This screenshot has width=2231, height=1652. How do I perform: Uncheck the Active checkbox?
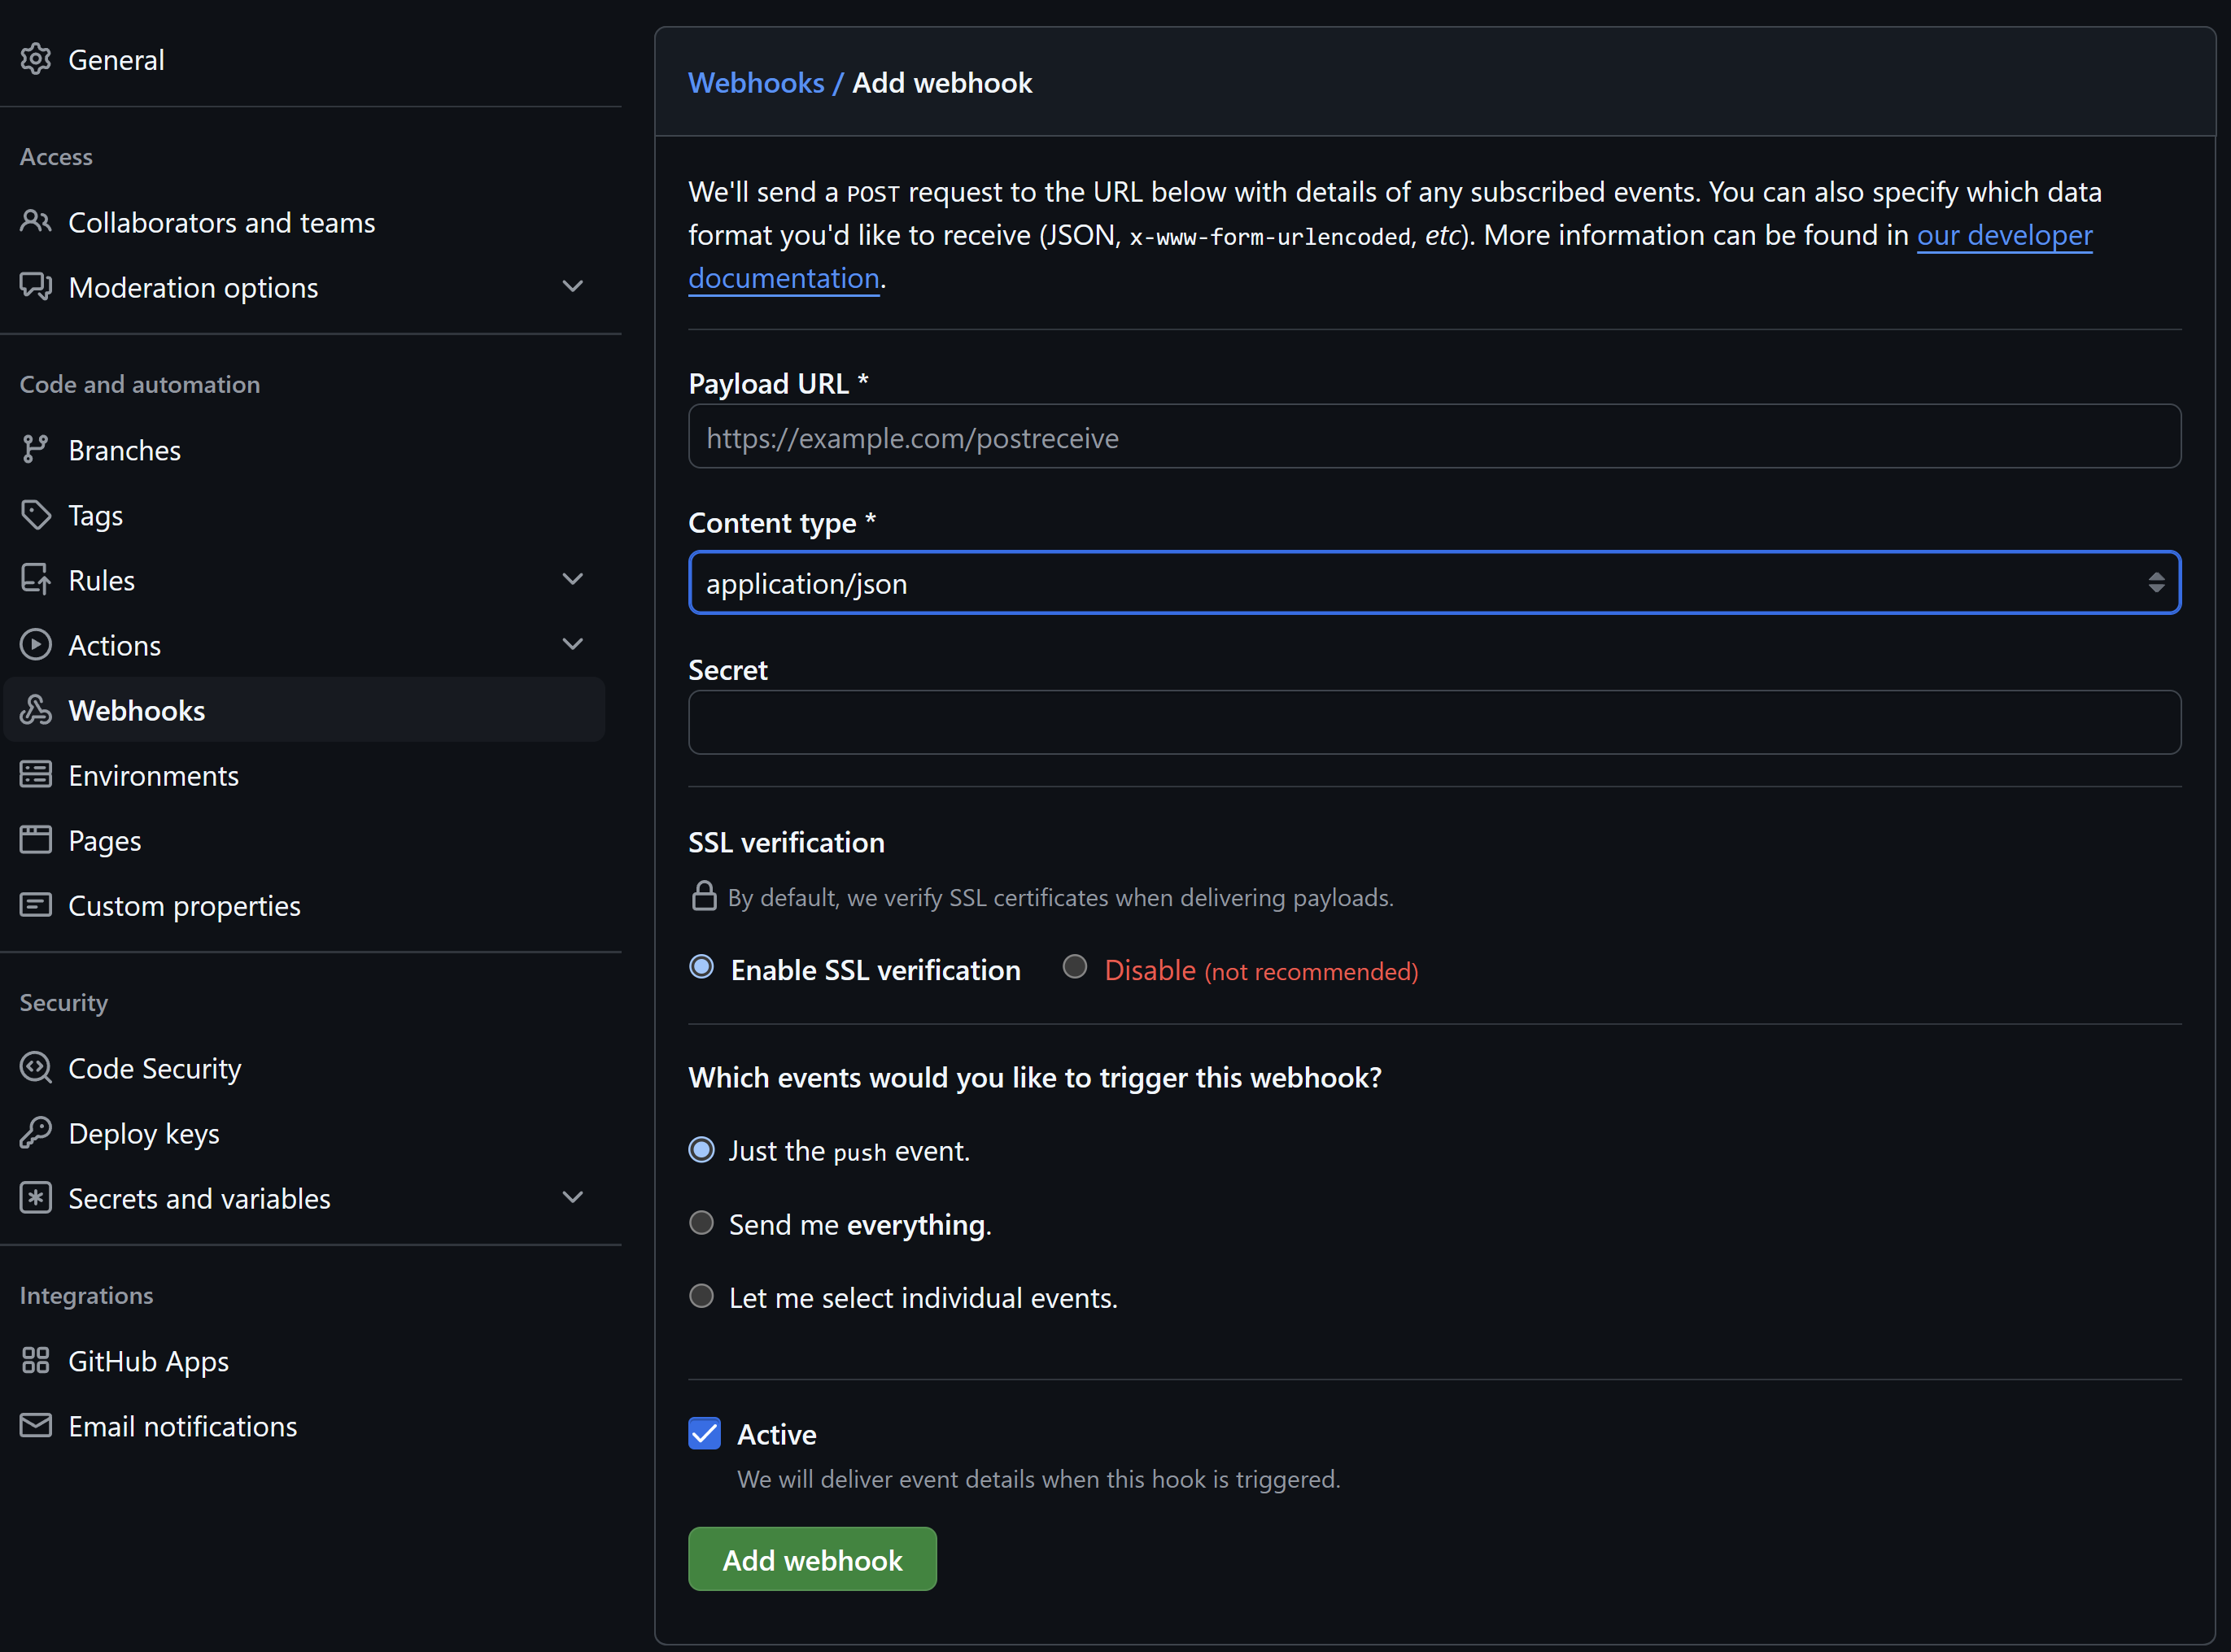705,1433
